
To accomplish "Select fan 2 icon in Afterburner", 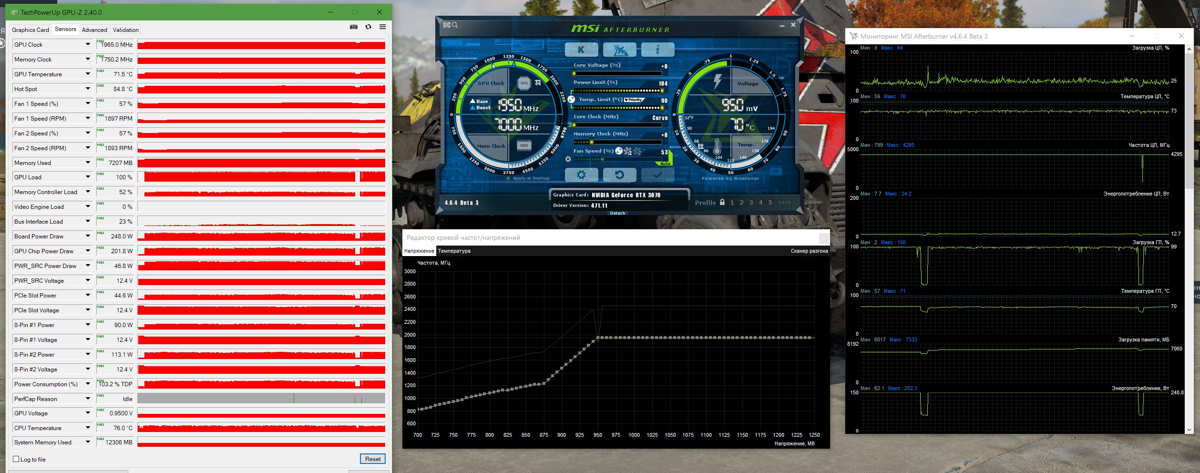I will point(637,151).
